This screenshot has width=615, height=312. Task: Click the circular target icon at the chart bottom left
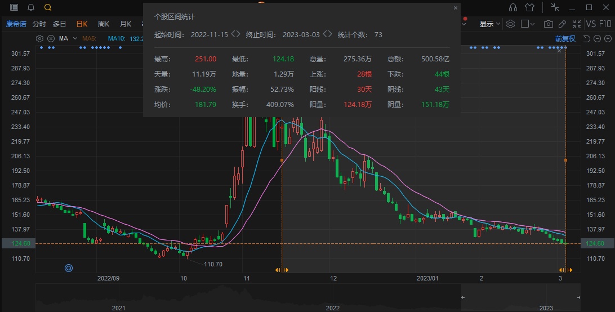(69, 268)
